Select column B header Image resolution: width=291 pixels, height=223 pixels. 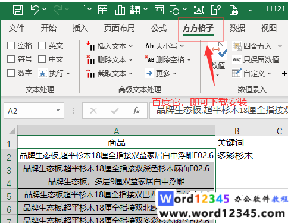[x=237, y=131]
